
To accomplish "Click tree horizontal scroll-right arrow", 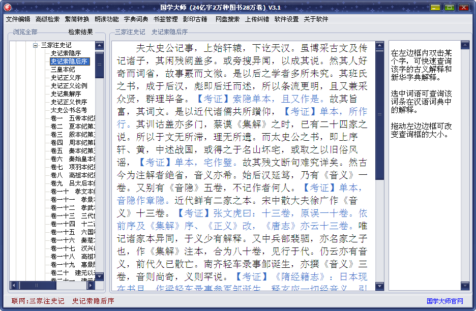I will 91,285.
